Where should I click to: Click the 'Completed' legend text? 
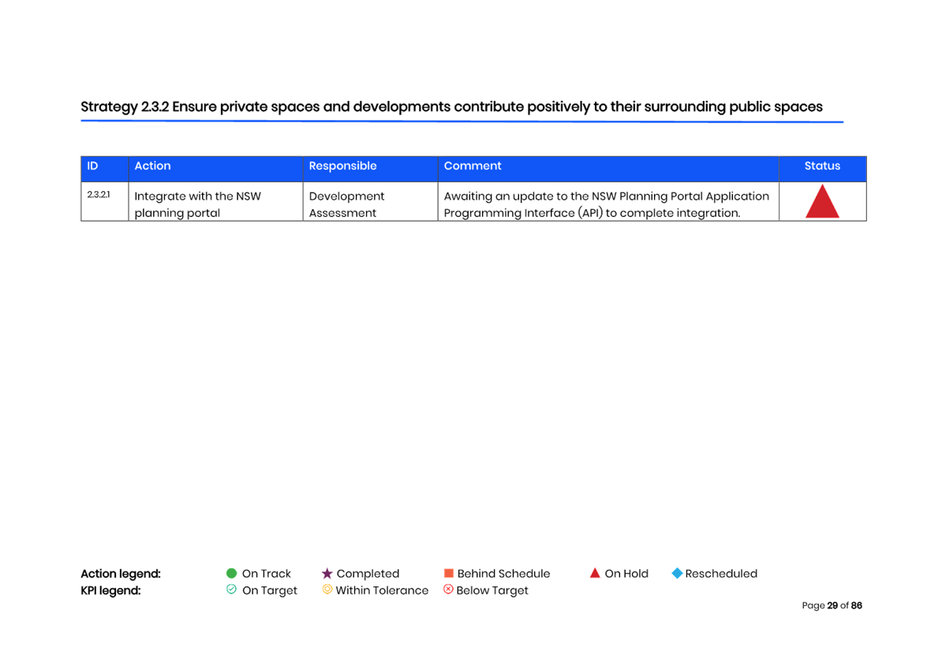pyautogui.click(x=368, y=574)
